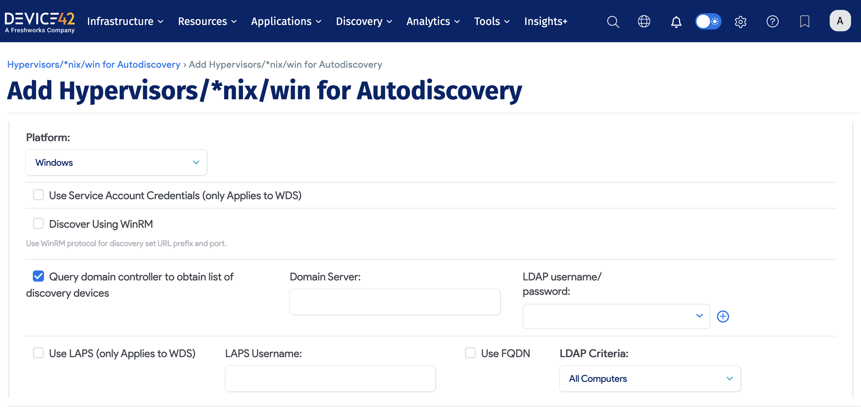Check Discover Using WinRM

click(38, 223)
